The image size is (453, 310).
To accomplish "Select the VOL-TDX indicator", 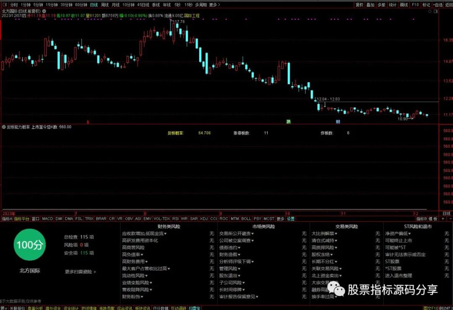I will [162, 219].
